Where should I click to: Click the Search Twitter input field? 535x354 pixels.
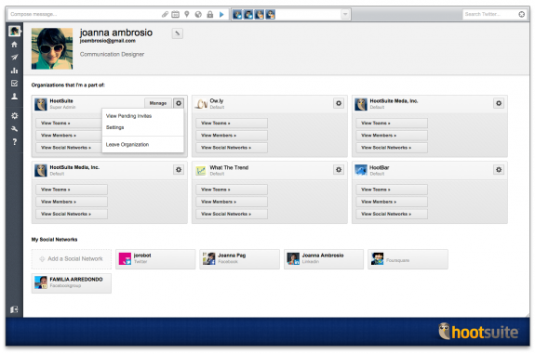[x=490, y=14]
